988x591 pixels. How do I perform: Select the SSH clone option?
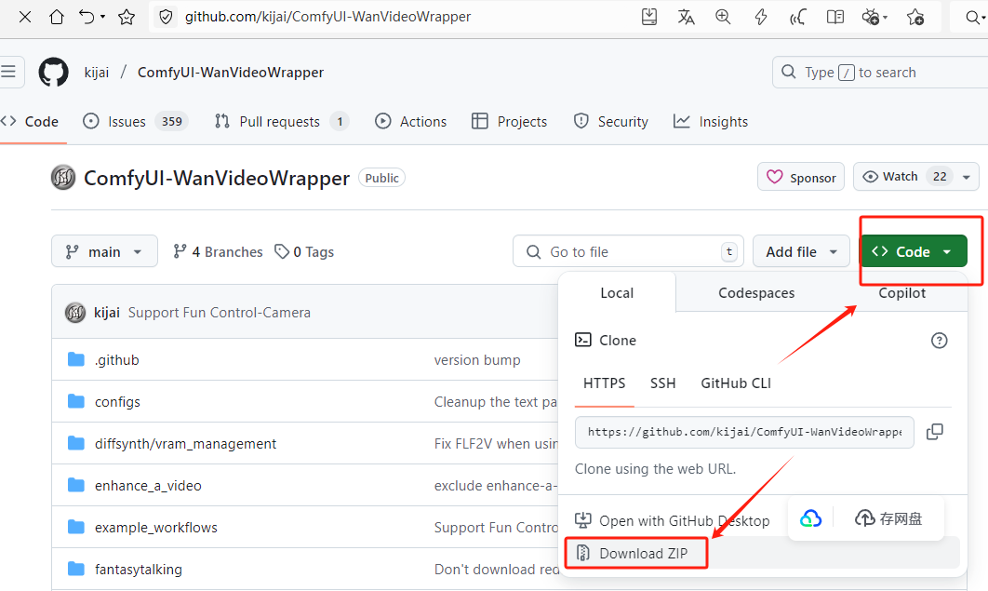click(663, 383)
